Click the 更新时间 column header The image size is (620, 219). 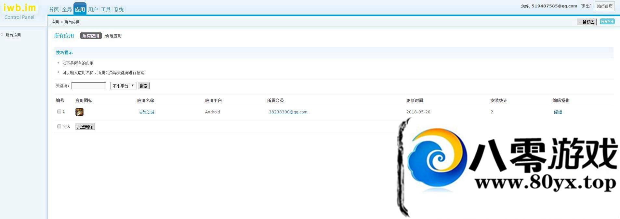tap(415, 100)
